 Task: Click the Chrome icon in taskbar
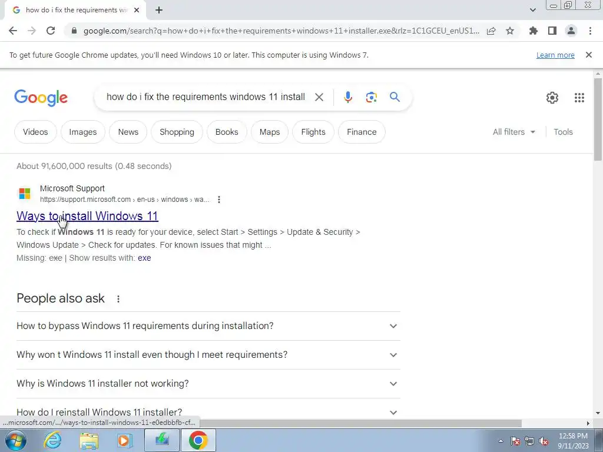198,440
